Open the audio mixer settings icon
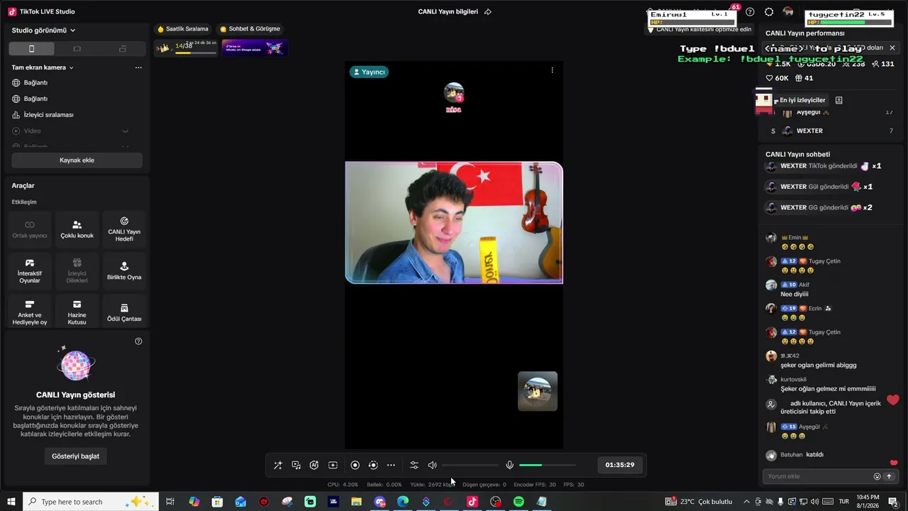The width and height of the screenshot is (908, 511). click(x=414, y=465)
